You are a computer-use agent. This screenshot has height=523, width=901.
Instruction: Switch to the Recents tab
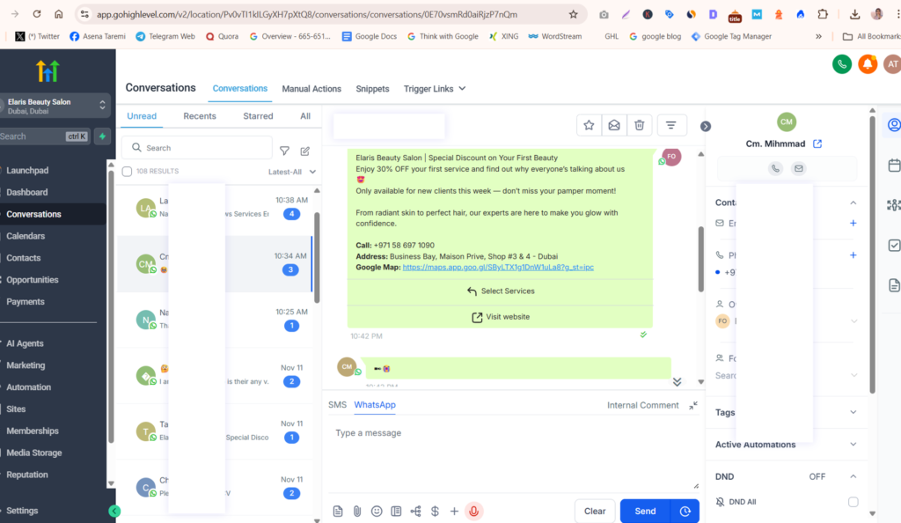(x=200, y=116)
